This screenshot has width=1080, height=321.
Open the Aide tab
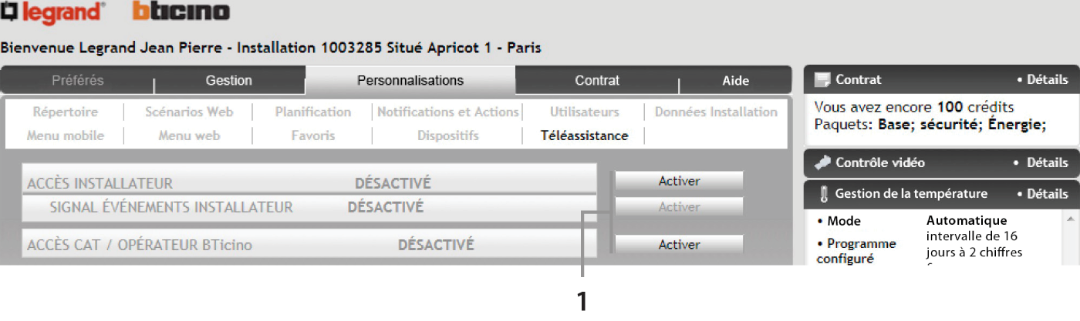tap(734, 80)
